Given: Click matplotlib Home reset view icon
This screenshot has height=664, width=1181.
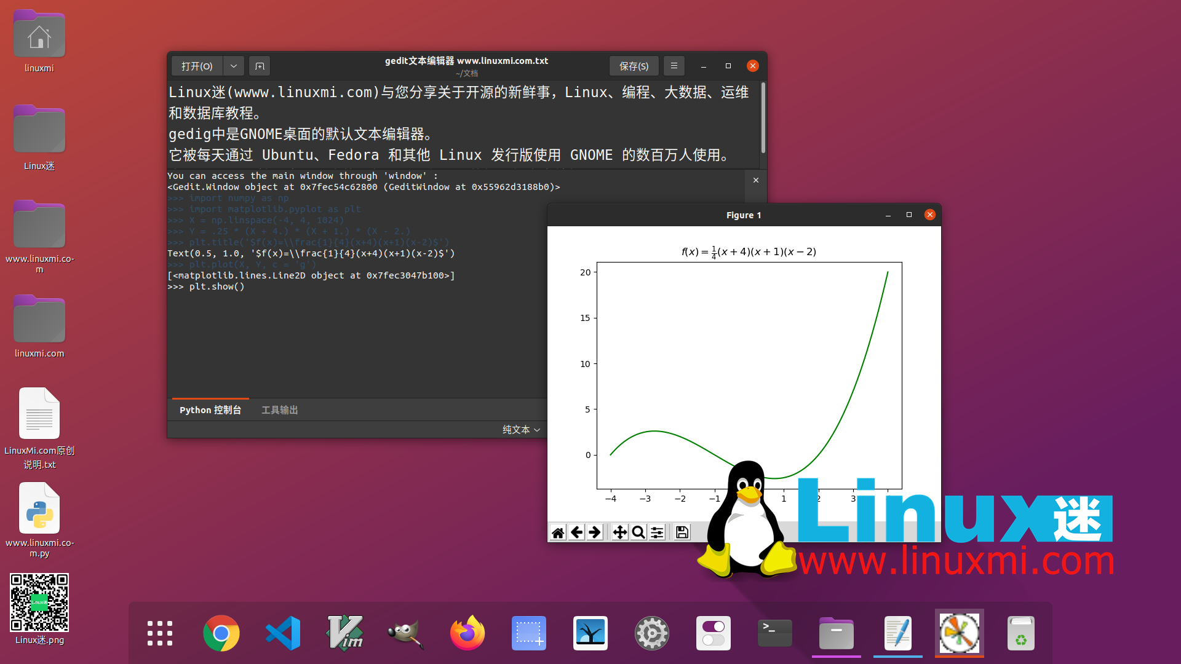Looking at the screenshot, I should coord(558,532).
